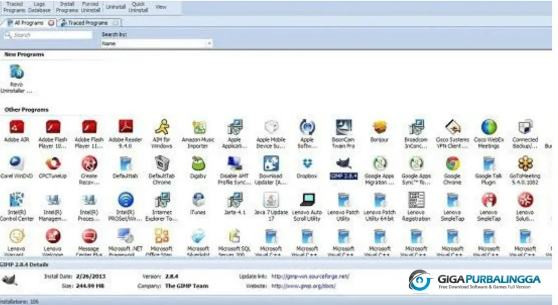Select the Intel Control Center icon

pos(16,200)
